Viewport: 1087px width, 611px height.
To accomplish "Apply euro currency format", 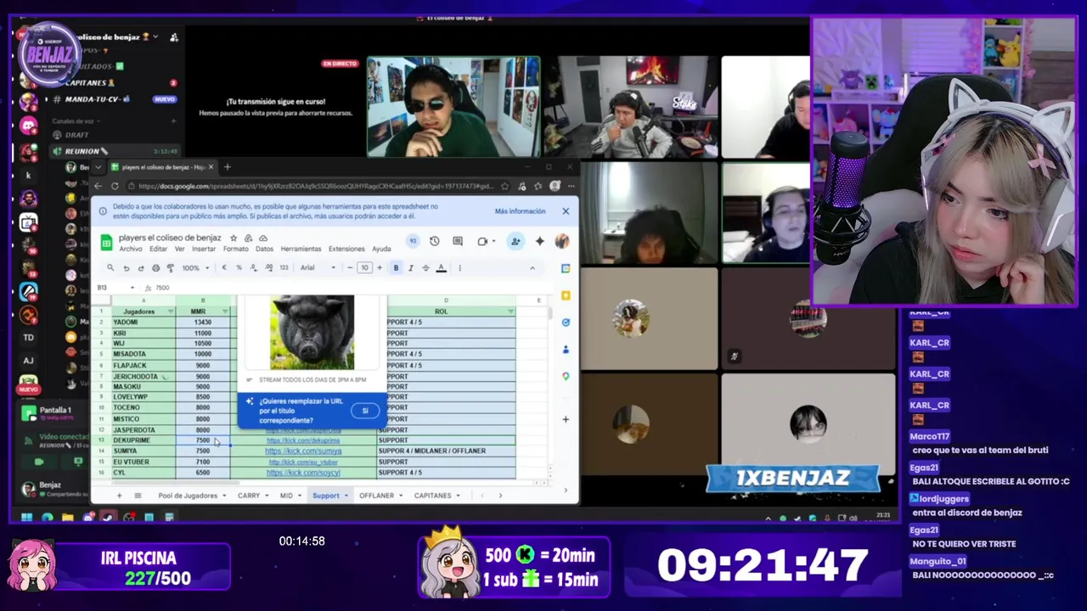I will click(x=224, y=268).
